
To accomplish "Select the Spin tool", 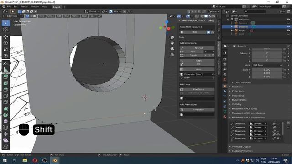I will pyautogui.click(x=5, y=115).
